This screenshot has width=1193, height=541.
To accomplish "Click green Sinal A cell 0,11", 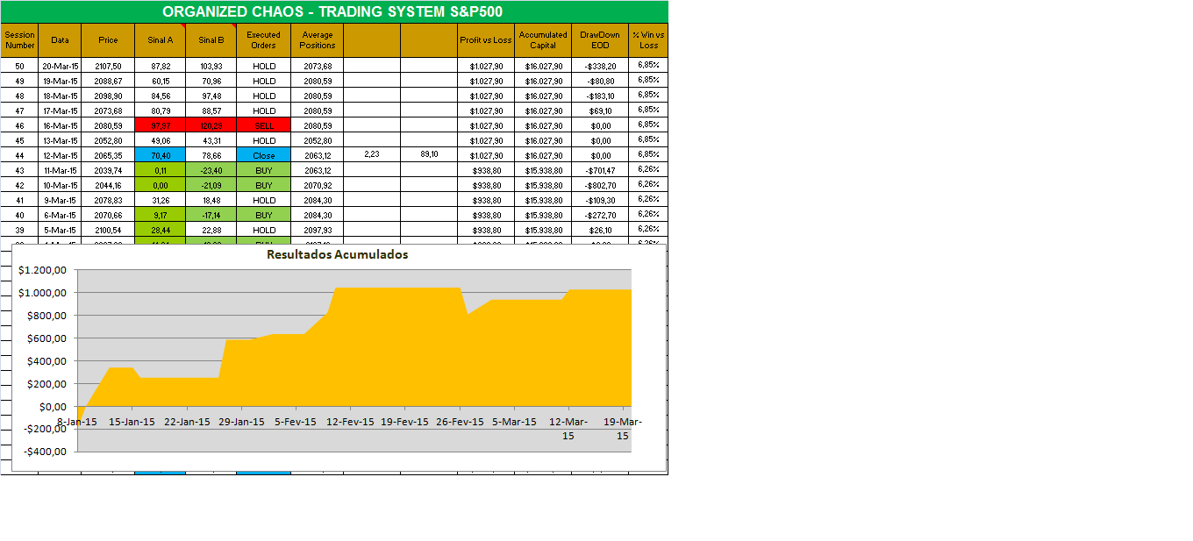I will (161, 170).
